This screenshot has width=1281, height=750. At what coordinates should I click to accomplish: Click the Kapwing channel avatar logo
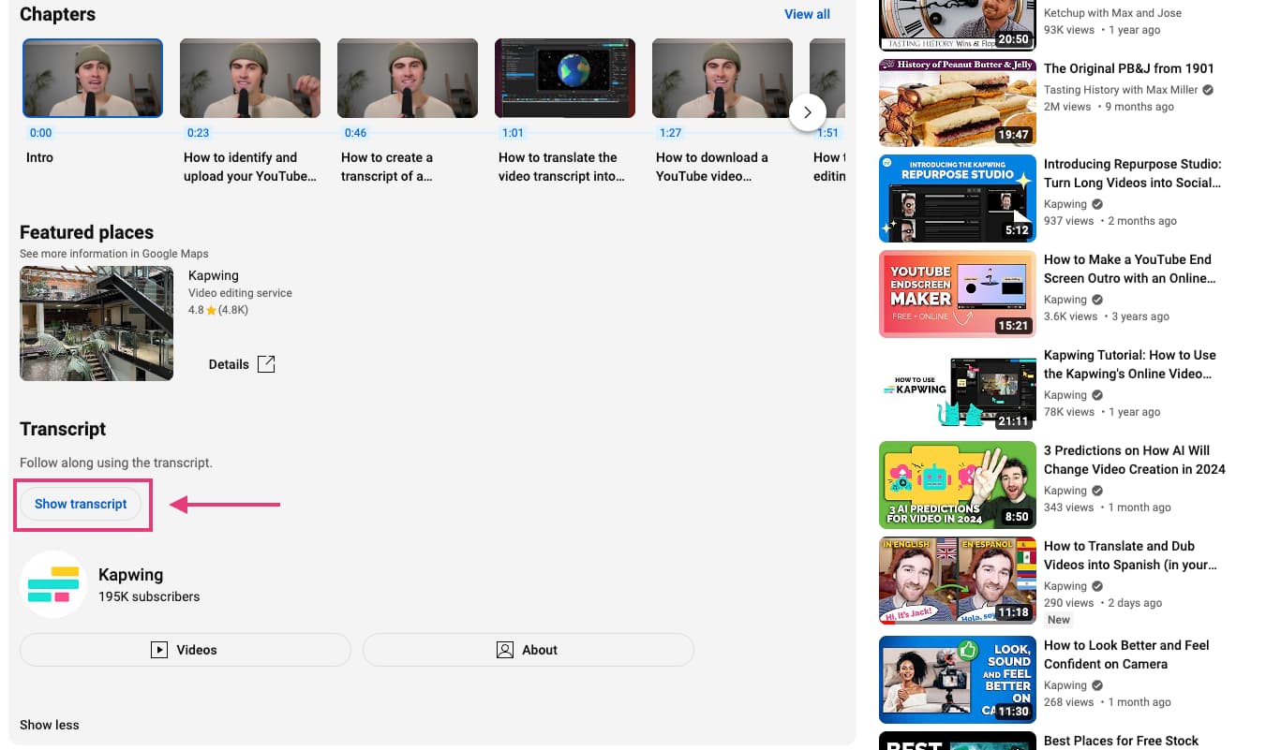53,584
